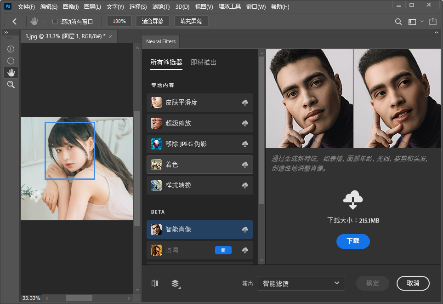
Task: Click the share/export icon in top right
Action: [432, 22]
